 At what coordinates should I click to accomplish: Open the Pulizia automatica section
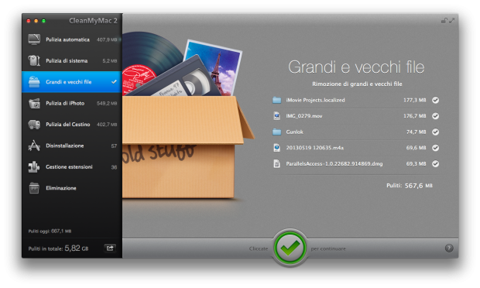point(72,39)
